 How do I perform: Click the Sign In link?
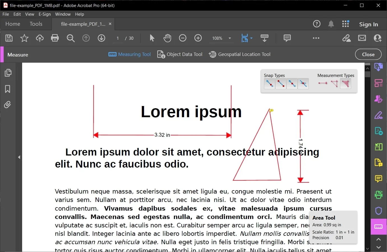pos(369,25)
